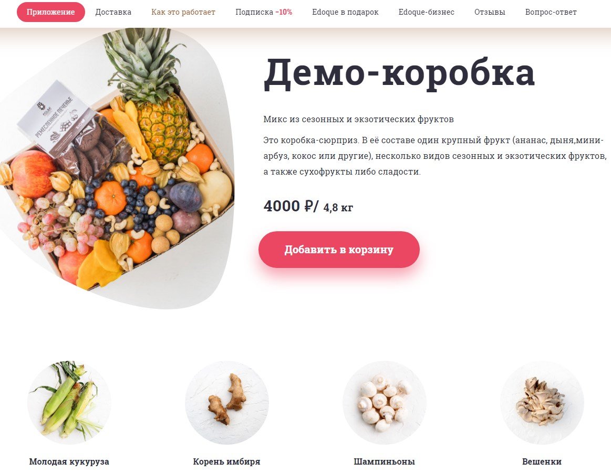611x473 pixels.
Task: Open the Приложение pink button
Action: 50,12
